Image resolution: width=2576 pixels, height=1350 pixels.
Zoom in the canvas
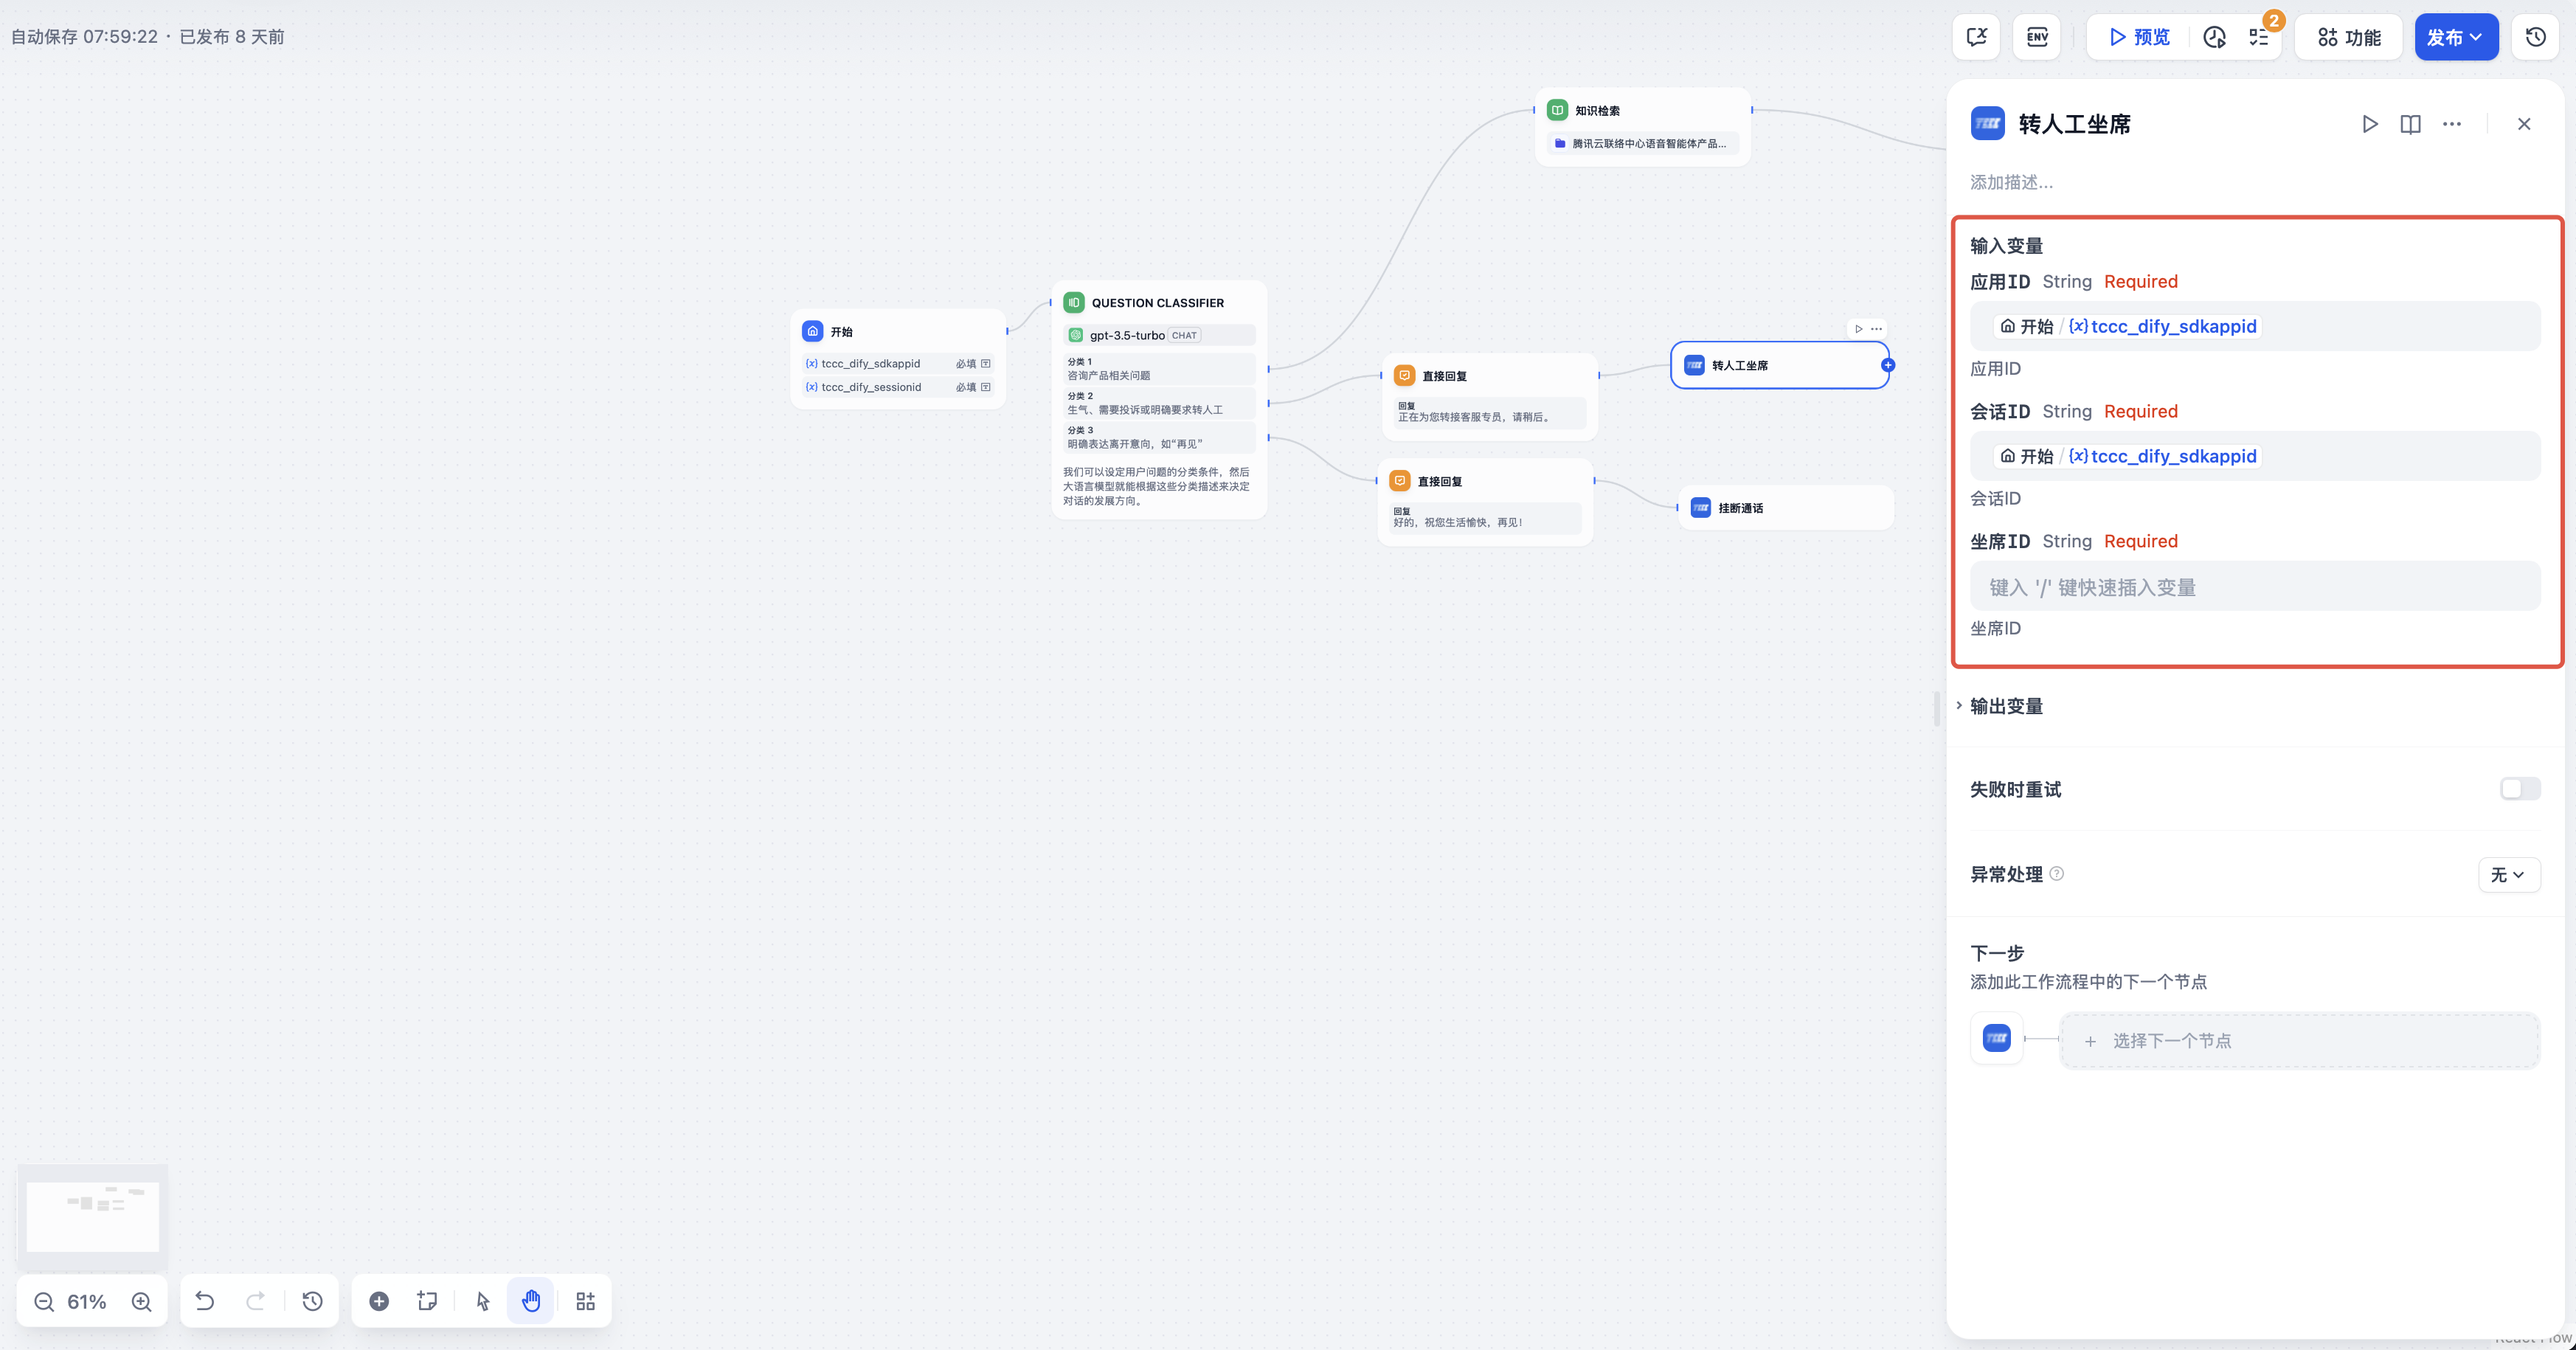click(142, 1301)
